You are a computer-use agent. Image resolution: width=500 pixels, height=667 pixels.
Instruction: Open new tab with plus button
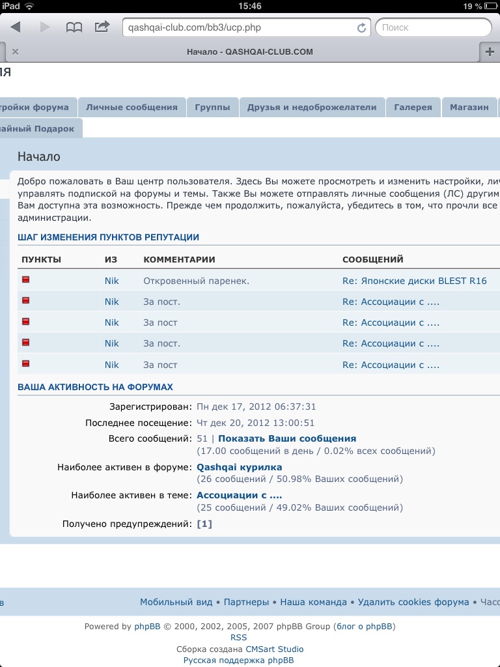point(490,52)
